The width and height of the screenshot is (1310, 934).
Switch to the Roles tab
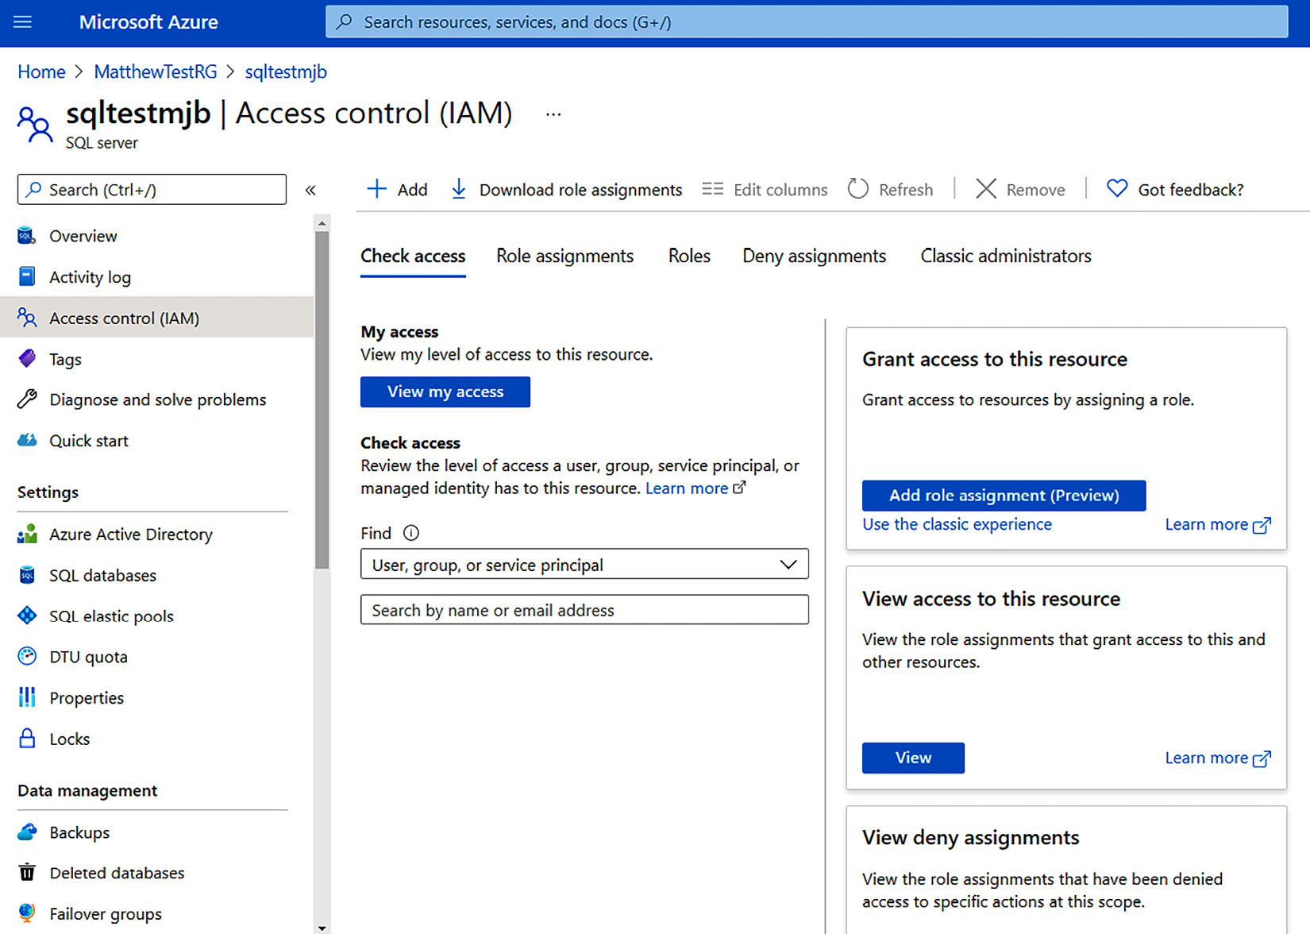pyautogui.click(x=689, y=256)
